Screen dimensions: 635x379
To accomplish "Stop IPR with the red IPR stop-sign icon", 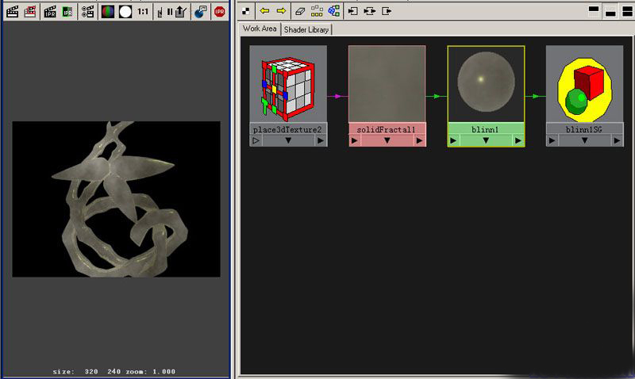I will [x=220, y=12].
